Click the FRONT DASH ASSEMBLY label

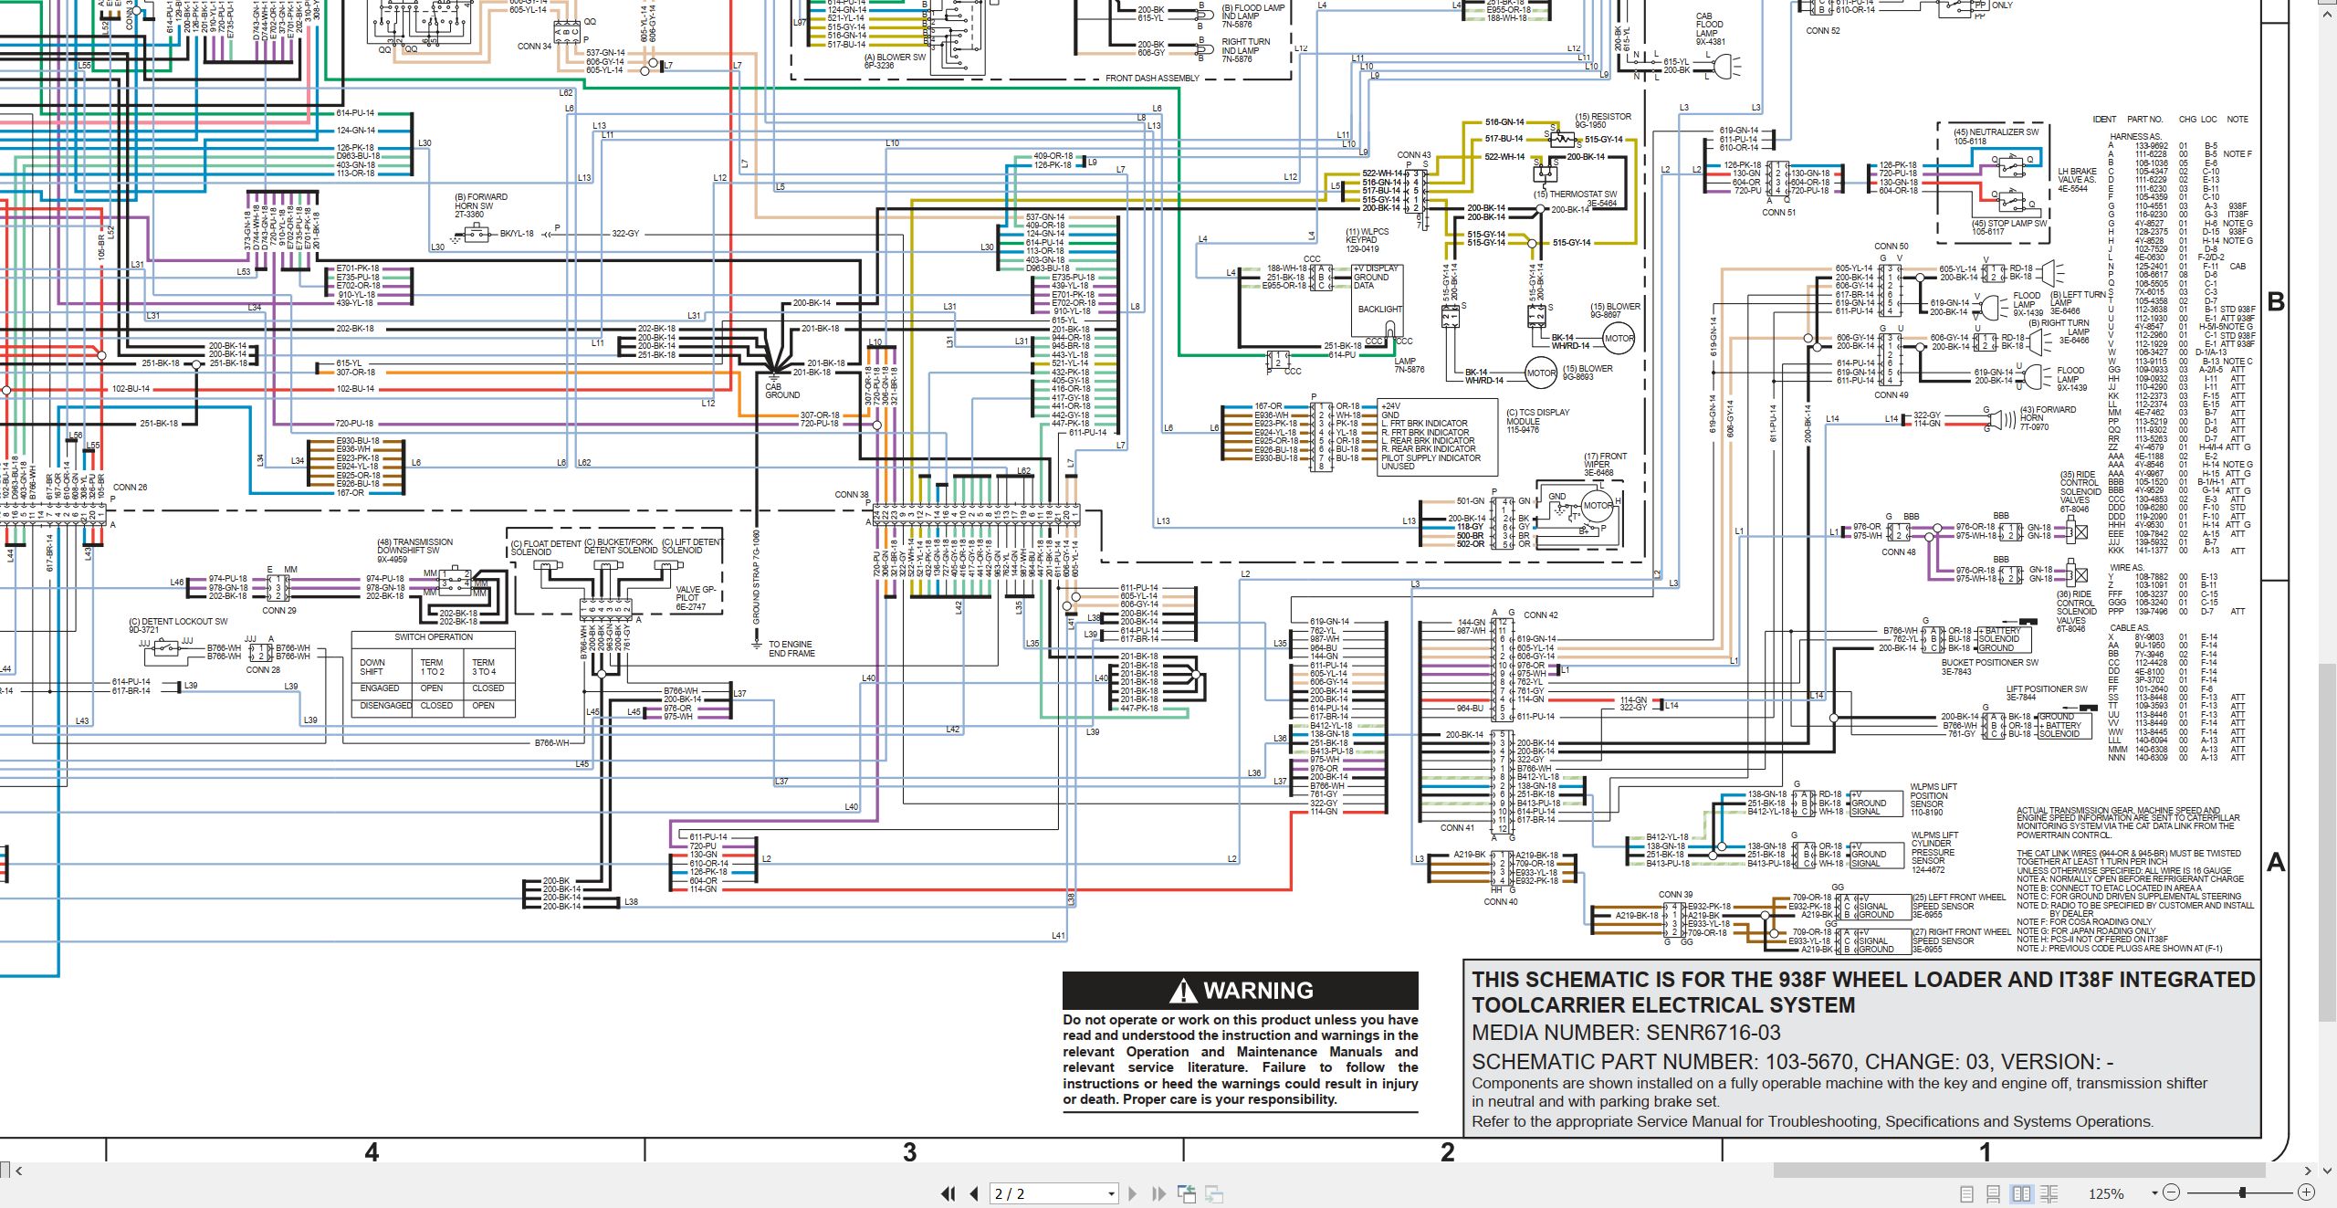[1152, 79]
